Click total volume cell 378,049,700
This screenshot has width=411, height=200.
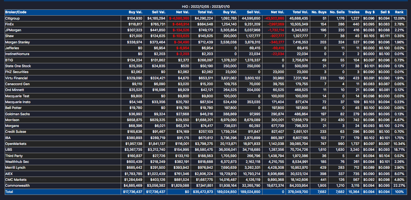(x=298, y=192)
